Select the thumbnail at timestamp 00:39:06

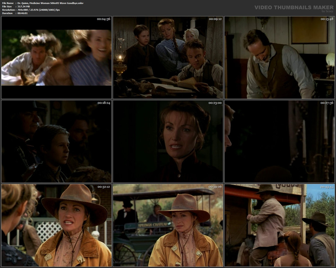click(x=168, y=225)
